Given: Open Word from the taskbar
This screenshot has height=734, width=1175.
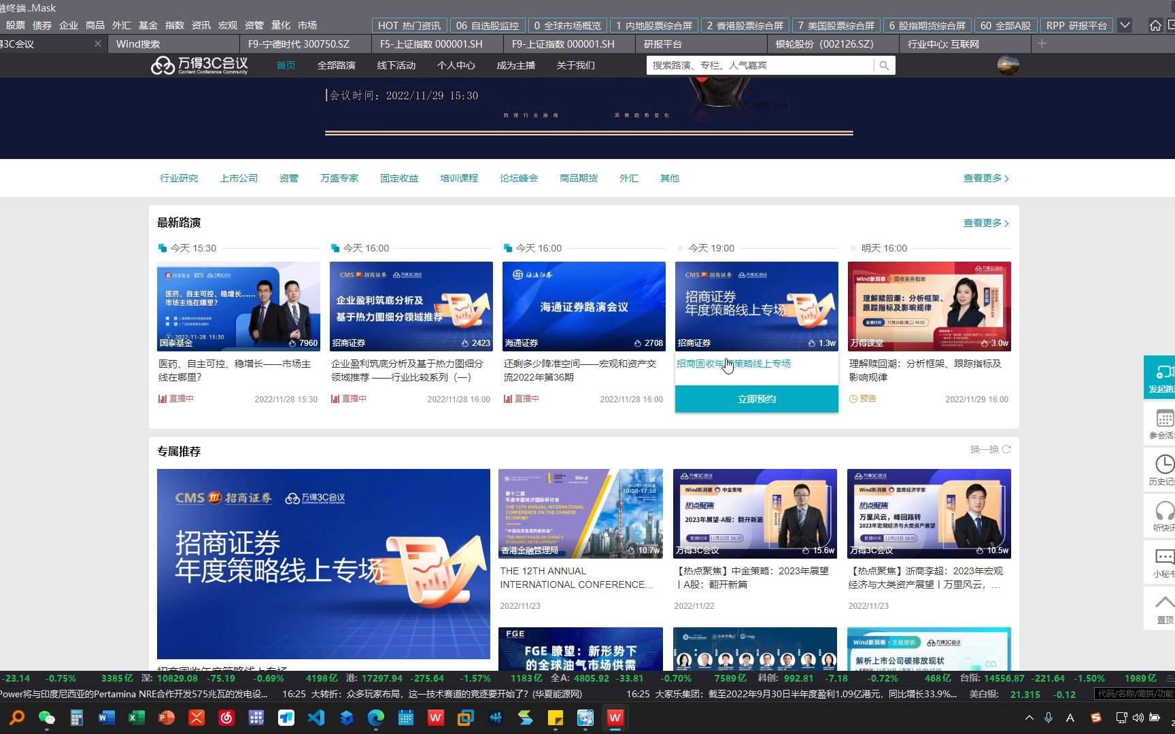Looking at the screenshot, I should tap(106, 718).
